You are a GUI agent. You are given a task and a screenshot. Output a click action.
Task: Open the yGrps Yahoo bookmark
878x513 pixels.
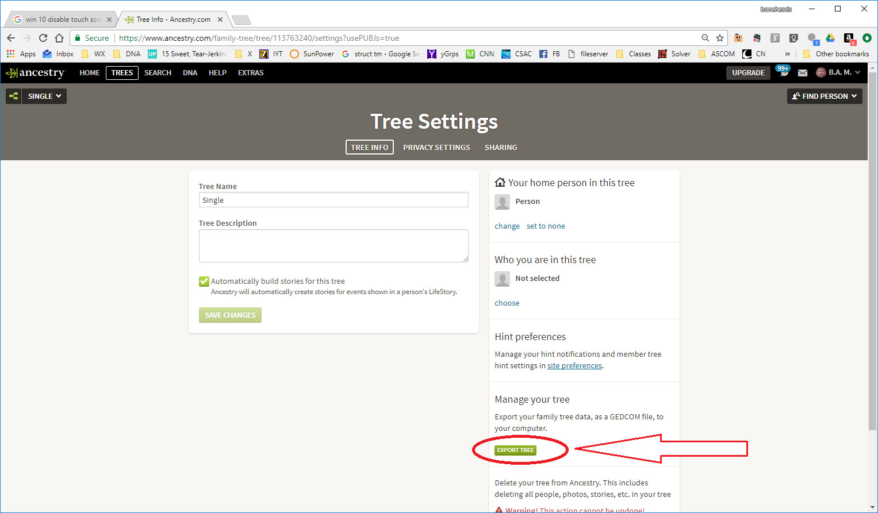(x=443, y=54)
